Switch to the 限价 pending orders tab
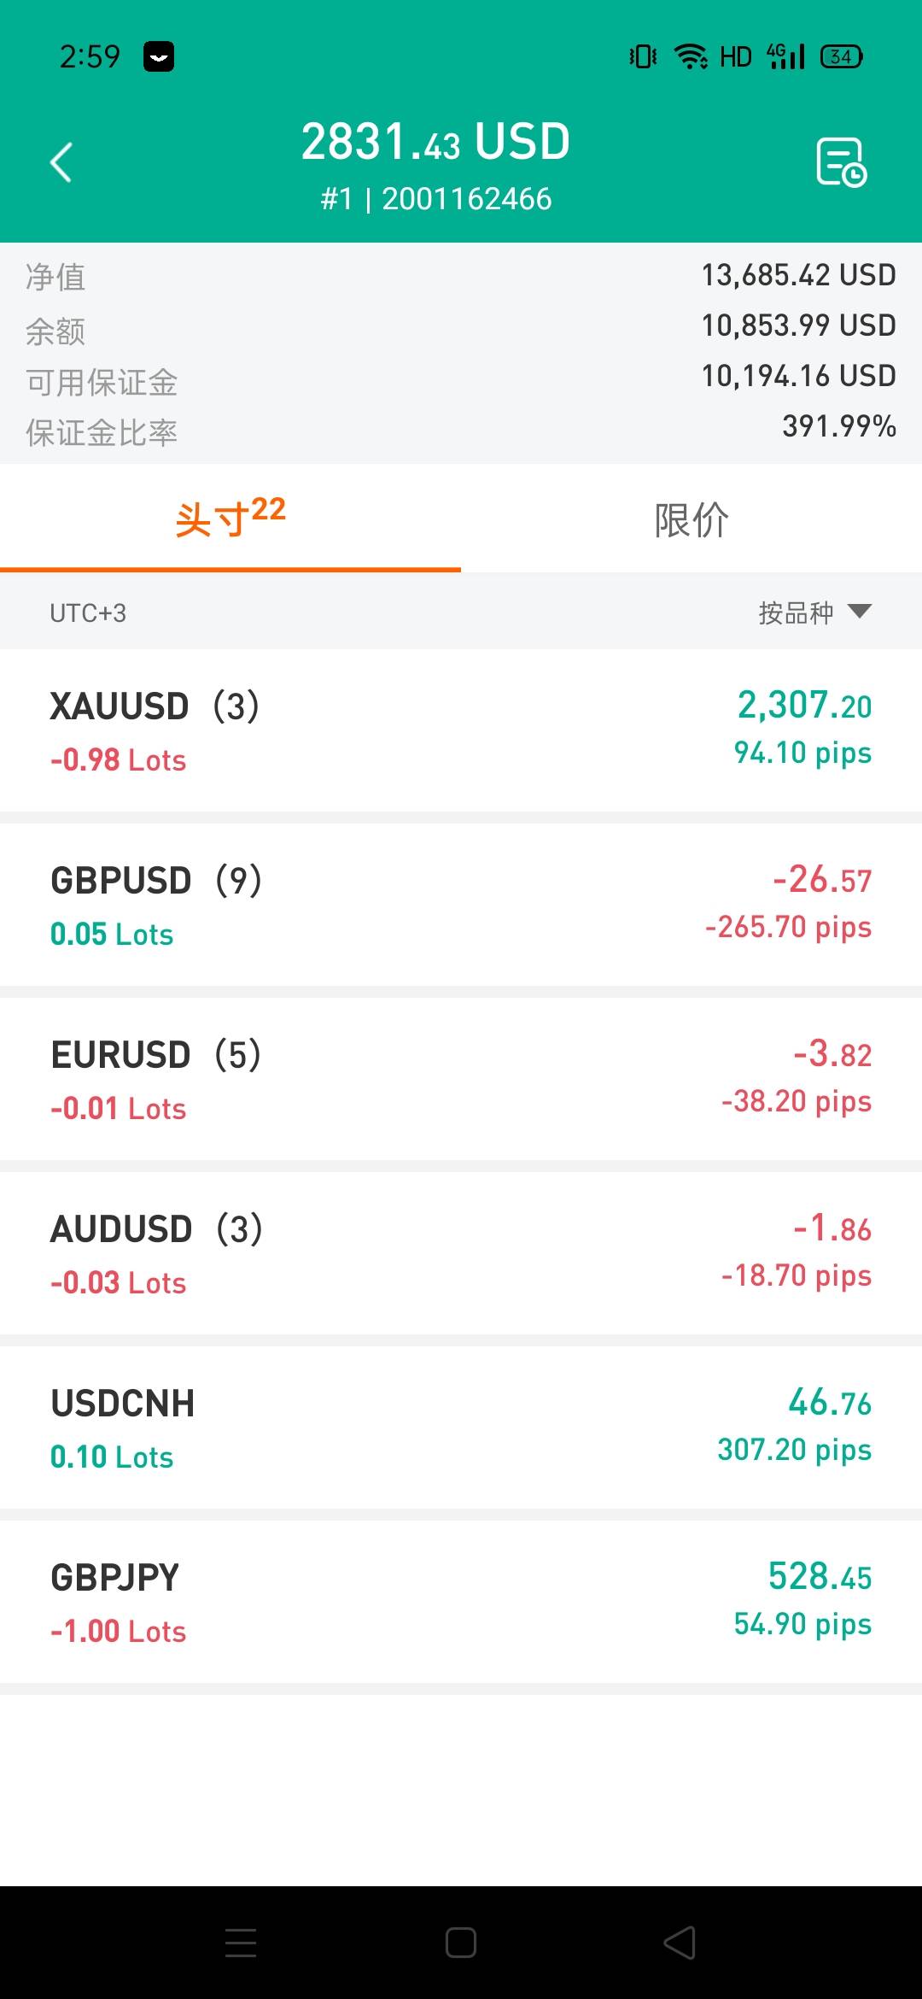Viewport: 922px width, 1999px height. click(x=691, y=519)
